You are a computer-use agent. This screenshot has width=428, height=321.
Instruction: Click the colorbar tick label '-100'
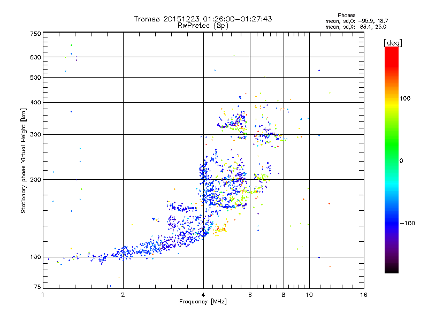407,223
